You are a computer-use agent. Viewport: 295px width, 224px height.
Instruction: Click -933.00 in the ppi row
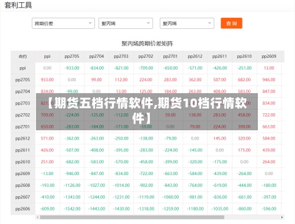(x=72, y=68)
